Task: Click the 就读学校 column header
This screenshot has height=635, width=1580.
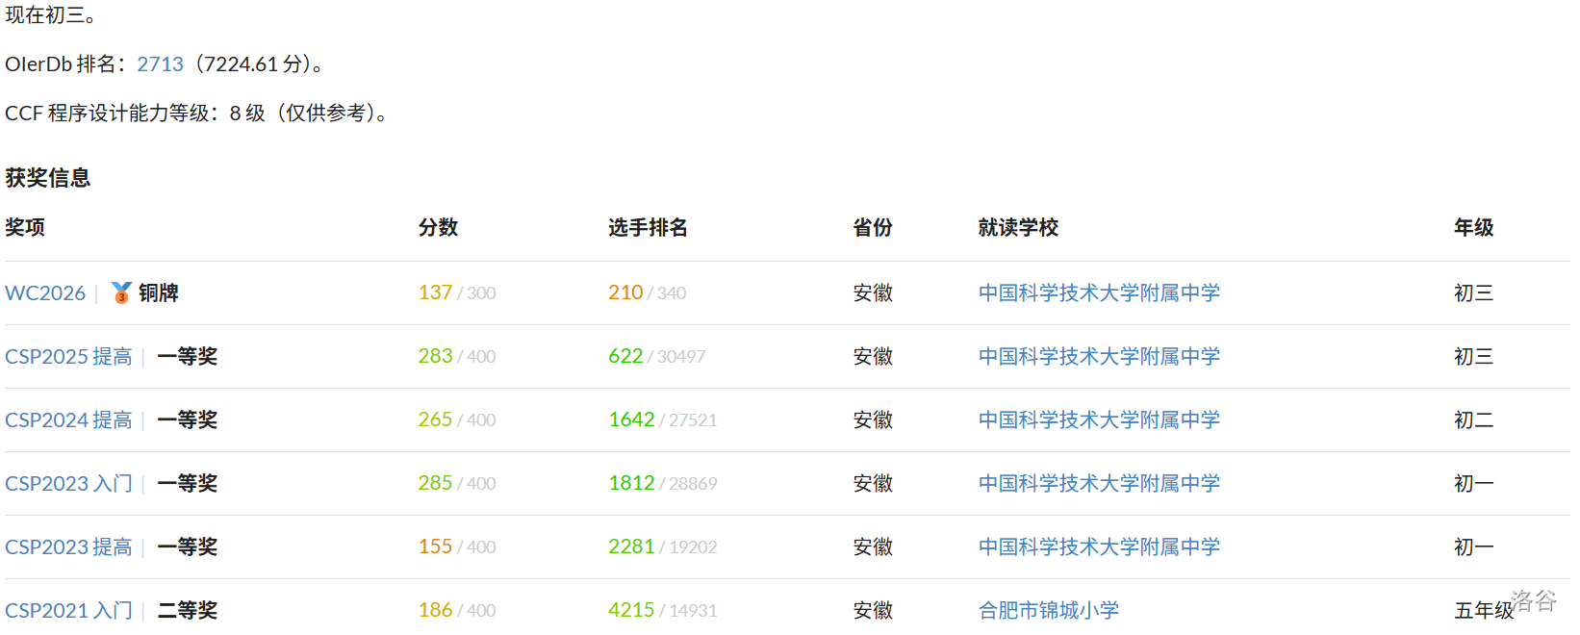Action: pos(1018,227)
